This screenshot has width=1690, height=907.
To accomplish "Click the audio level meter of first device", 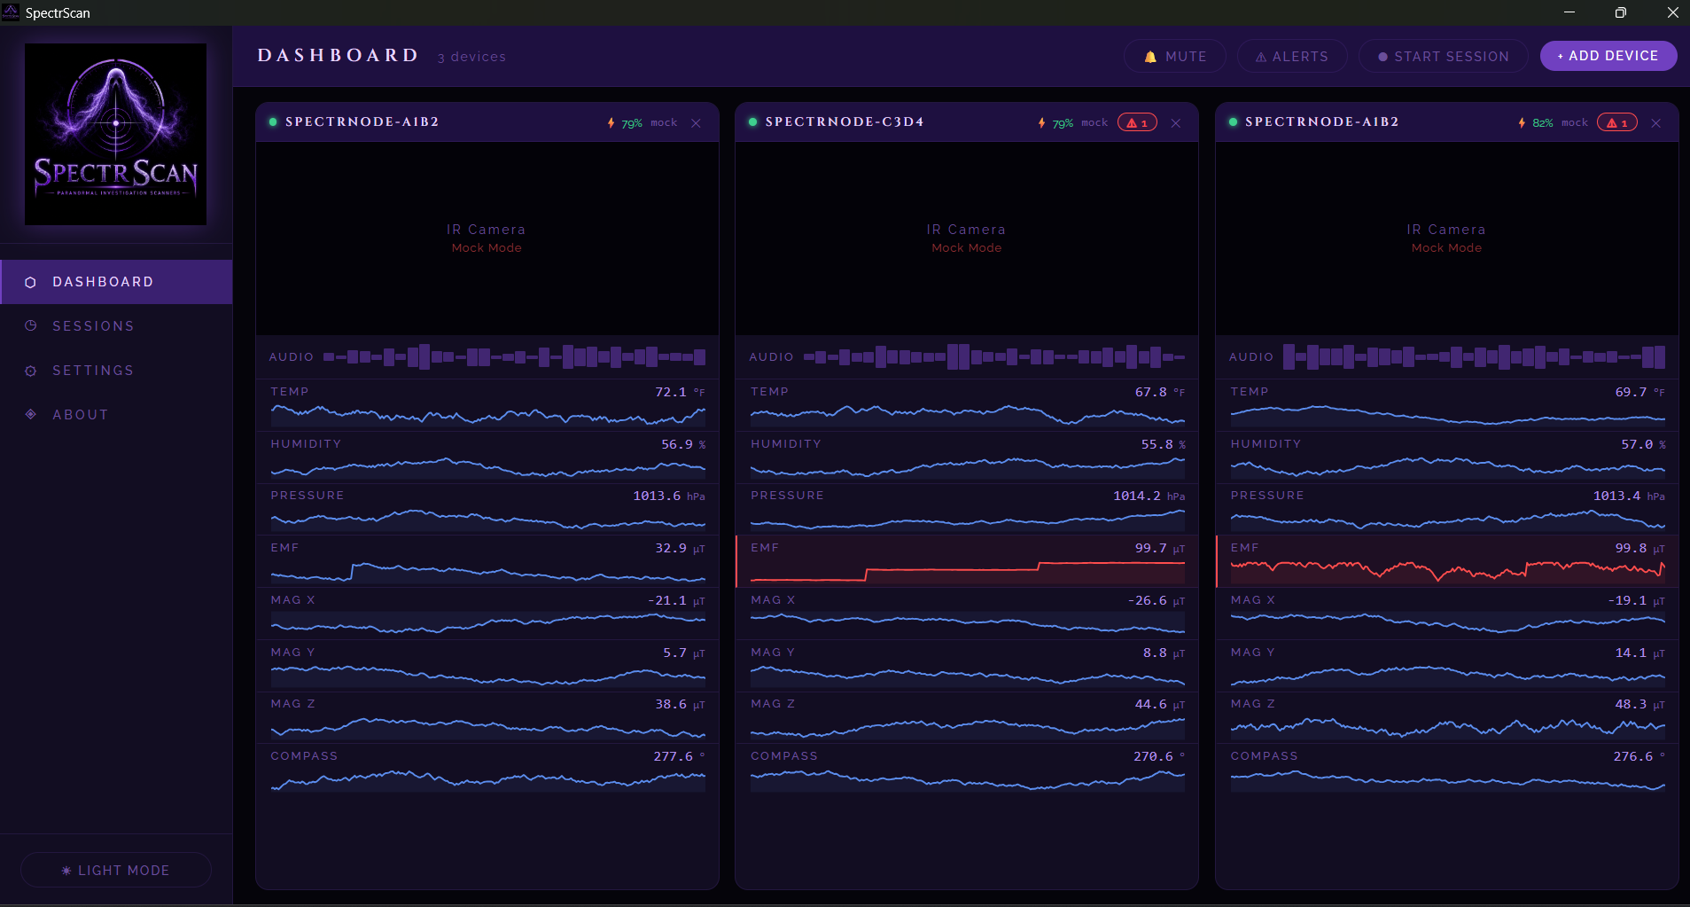I will pos(514,357).
